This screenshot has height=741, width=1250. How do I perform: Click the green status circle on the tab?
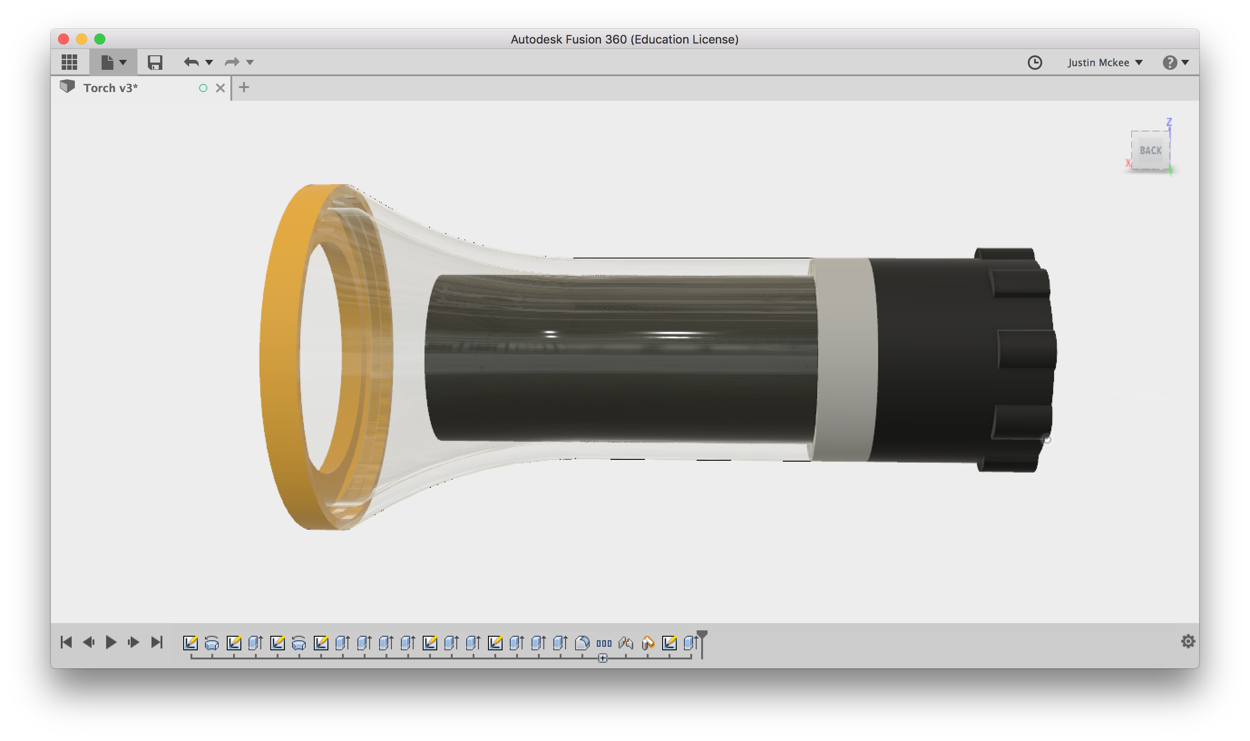click(x=203, y=88)
